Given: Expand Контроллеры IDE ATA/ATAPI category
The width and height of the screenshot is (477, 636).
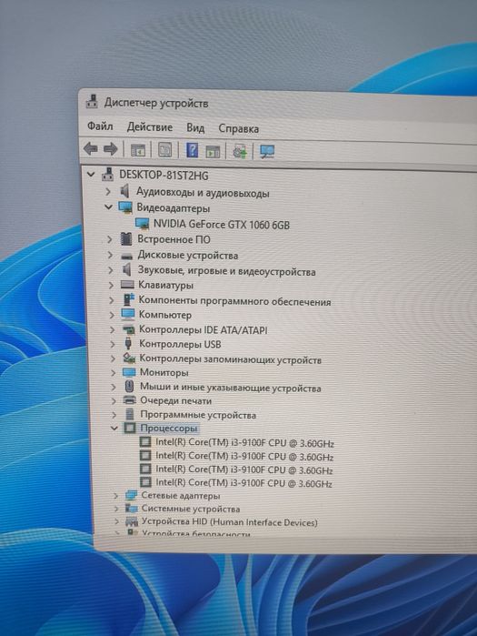Looking at the screenshot, I should click(112, 329).
